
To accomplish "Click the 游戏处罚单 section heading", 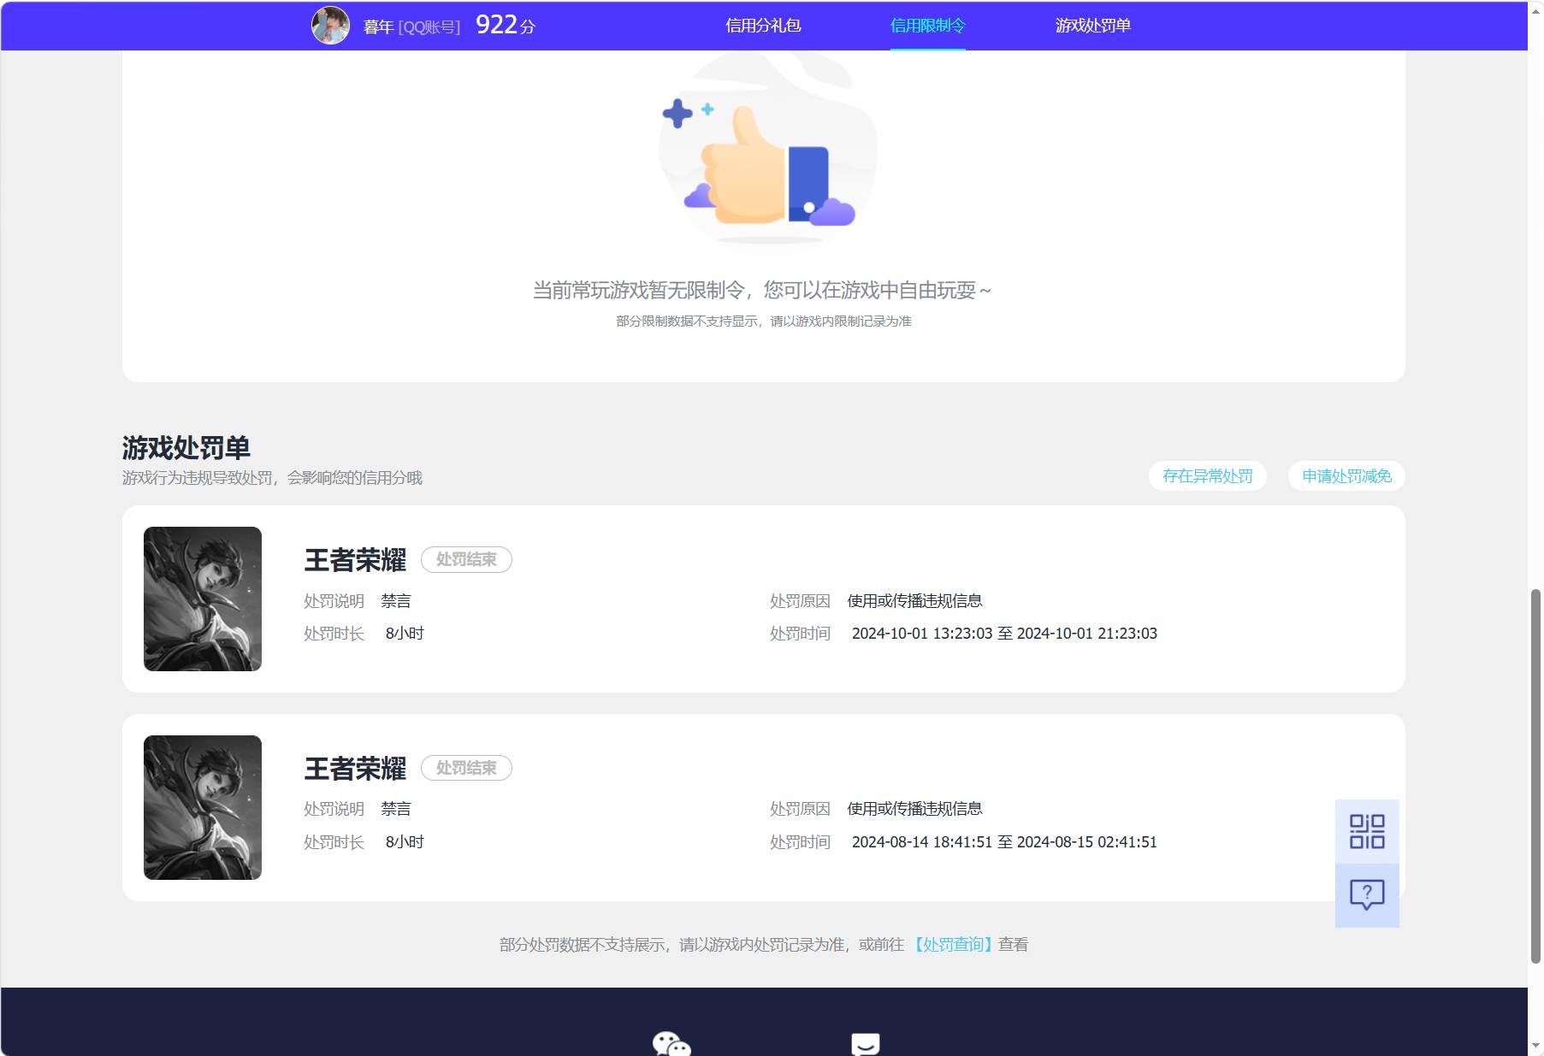I will (x=186, y=447).
